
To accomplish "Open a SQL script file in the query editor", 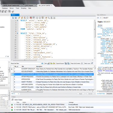I will [x=13, y=18].
